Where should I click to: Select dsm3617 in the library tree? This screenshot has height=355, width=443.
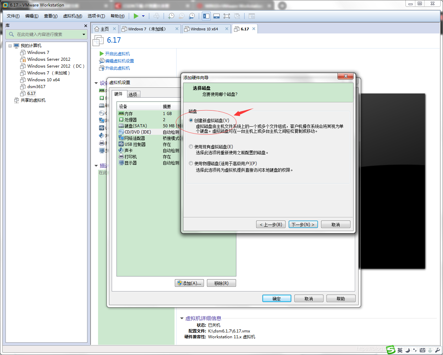(x=33, y=87)
